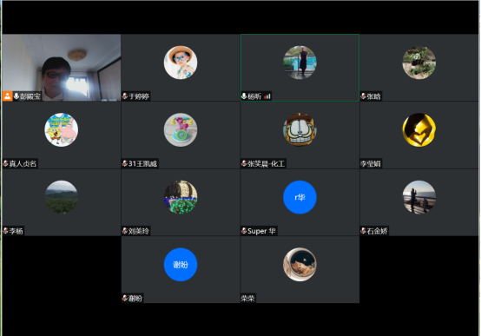
Task: Click the muted mic icon beside 31王凯威
Action: [125, 163]
